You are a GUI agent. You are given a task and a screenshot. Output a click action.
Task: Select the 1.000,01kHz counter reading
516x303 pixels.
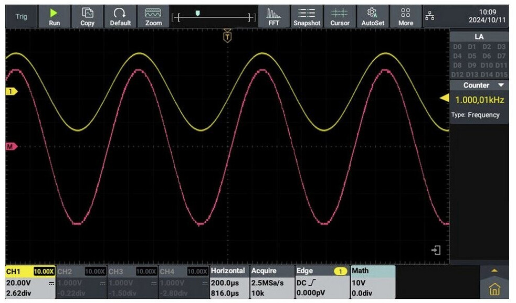[479, 100]
